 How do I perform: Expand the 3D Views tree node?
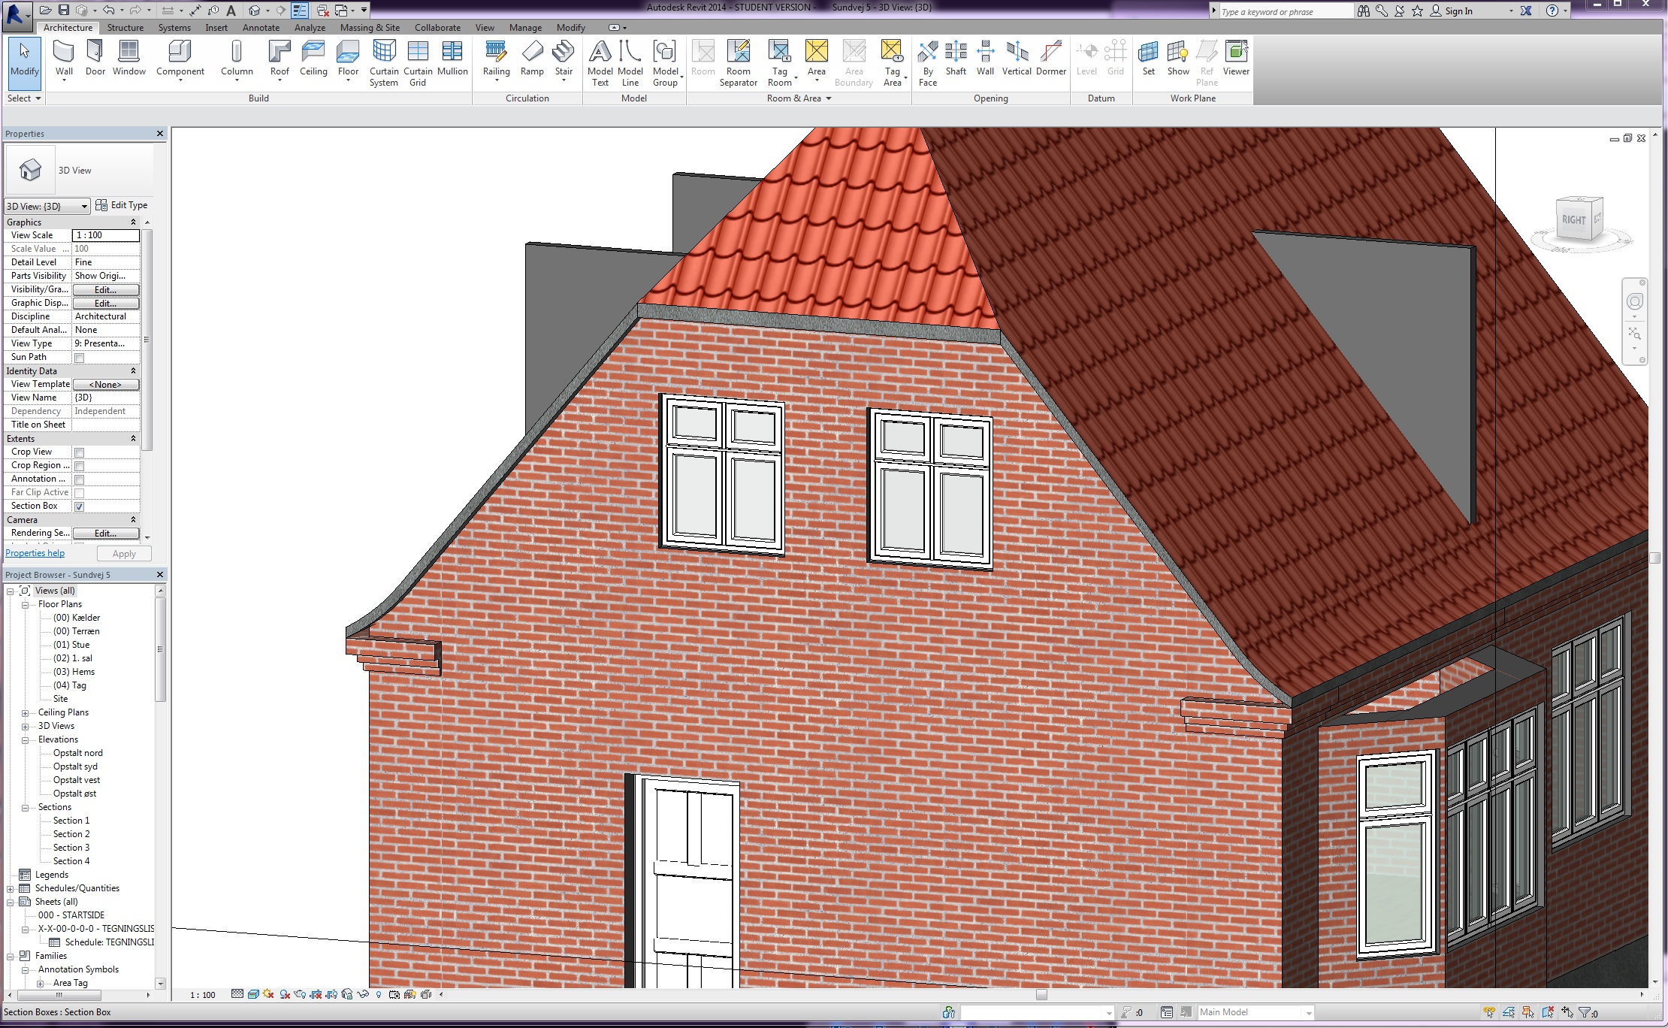tap(25, 726)
